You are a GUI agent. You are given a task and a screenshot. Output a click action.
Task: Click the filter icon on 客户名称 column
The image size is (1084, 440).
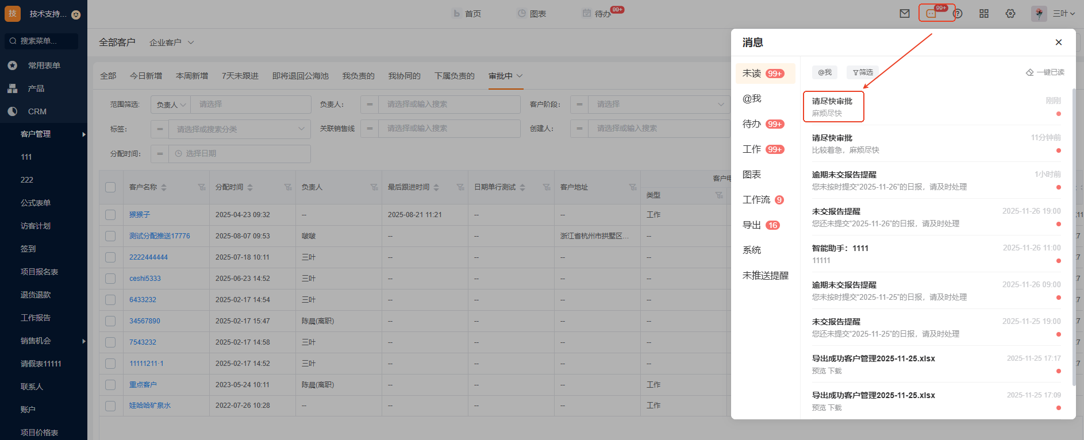[202, 187]
